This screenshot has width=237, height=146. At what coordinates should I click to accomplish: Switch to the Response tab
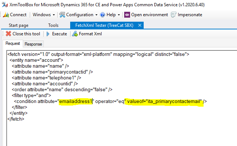click(x=33, y=44)
